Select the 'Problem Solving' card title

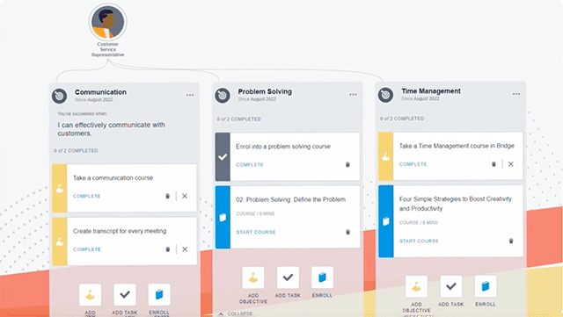pyautogui.click(x=265, y=91)
